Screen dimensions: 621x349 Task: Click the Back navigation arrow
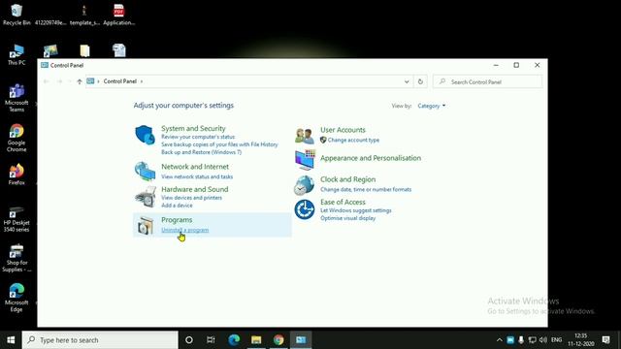(47, 81)
